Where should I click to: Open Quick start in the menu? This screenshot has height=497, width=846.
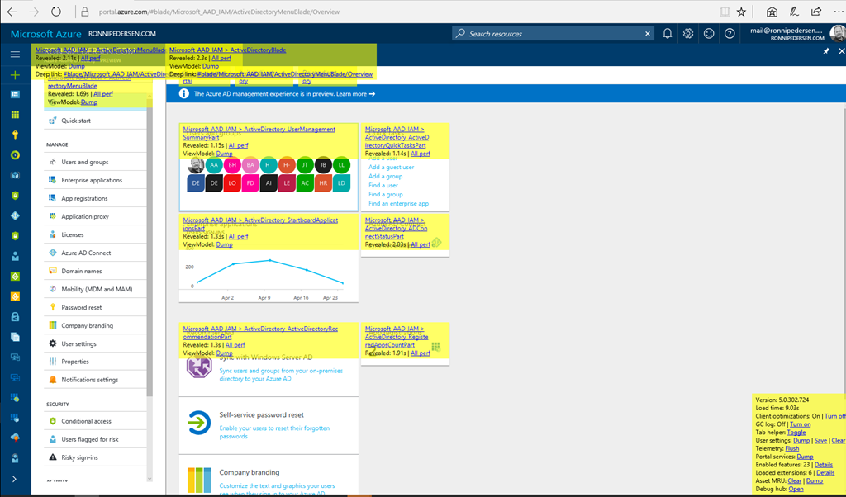96,121
